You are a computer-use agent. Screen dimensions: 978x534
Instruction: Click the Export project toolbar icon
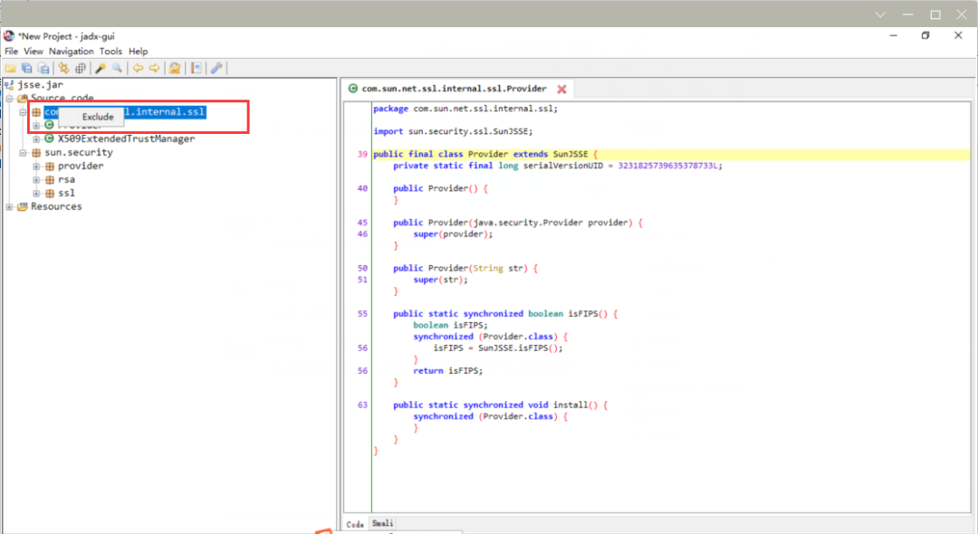coord(42,68)
